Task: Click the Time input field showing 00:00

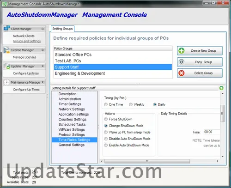Action: coord(212,132)
